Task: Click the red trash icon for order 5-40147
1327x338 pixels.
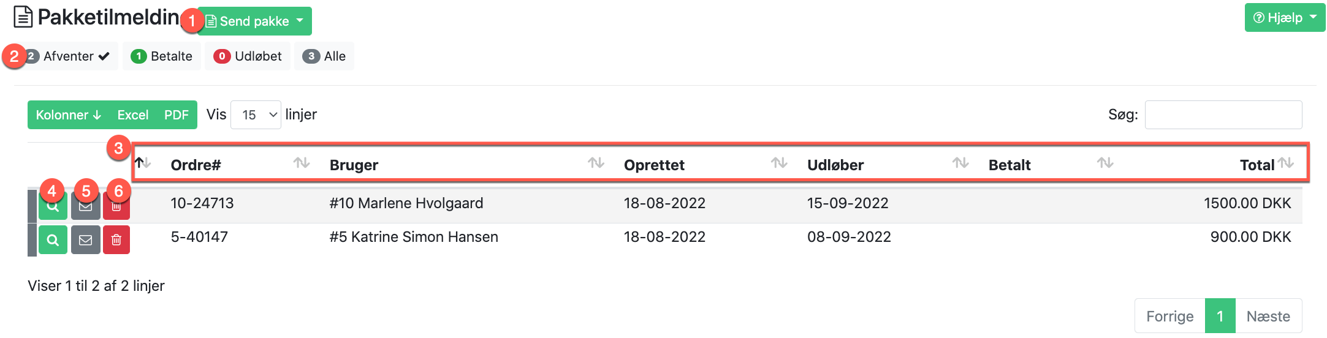Action: pos(116,240)
